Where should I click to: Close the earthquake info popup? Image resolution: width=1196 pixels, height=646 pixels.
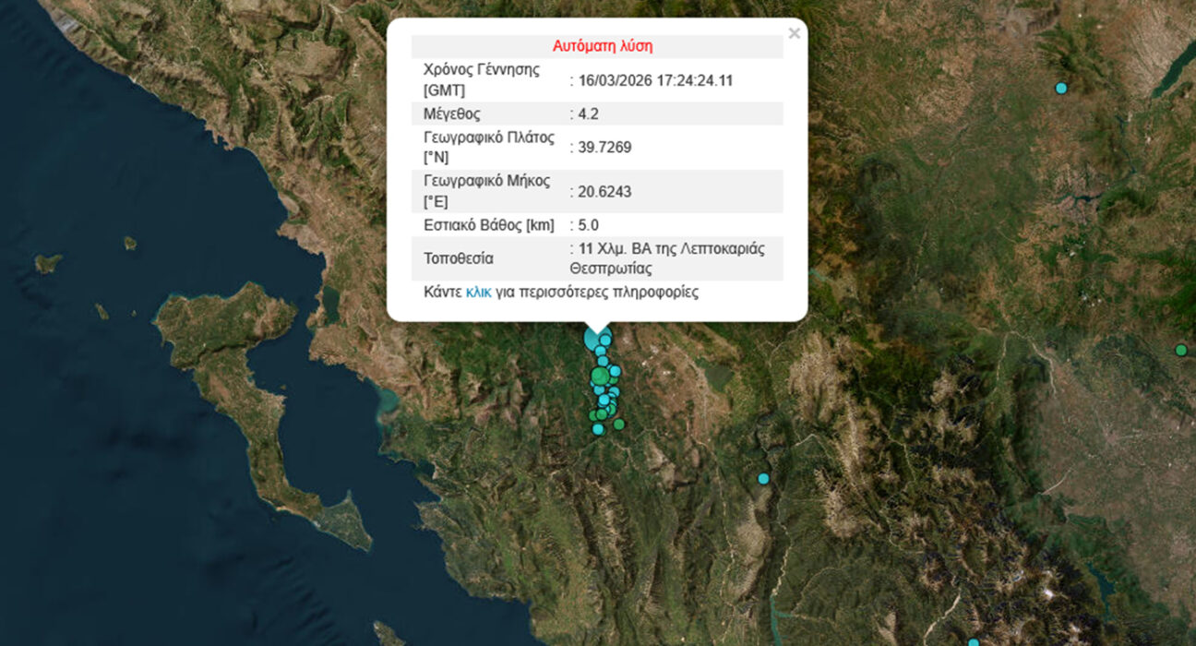794,34
